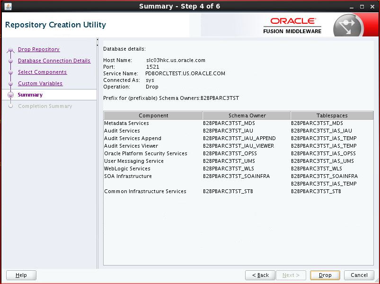
Task: Expand the left pane with lower splitter arrow
Action: point(97,45)
